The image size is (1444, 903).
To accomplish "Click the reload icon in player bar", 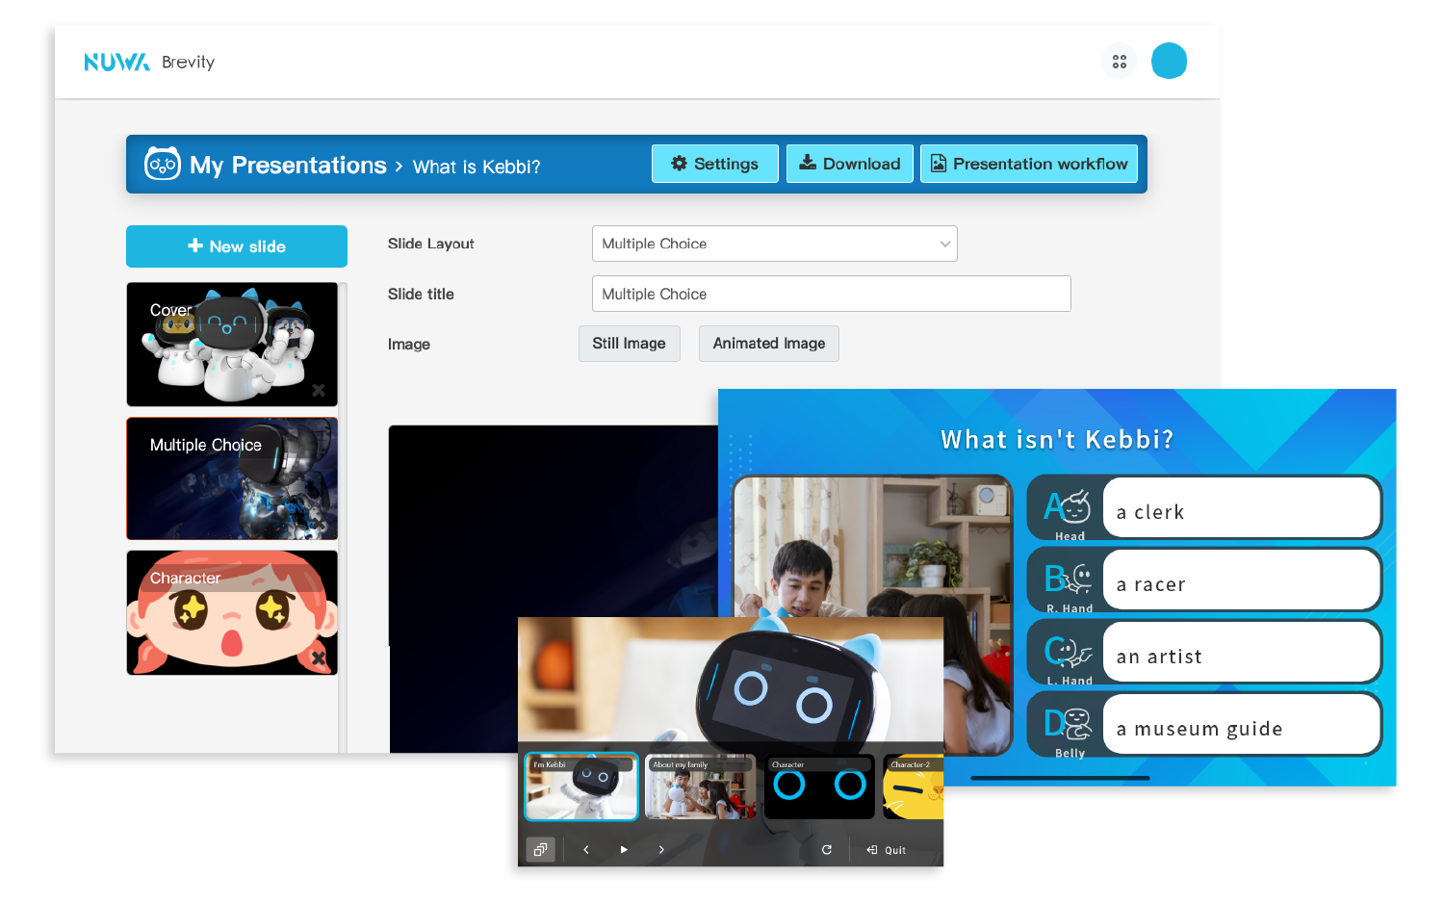I will tap(827, 850).
